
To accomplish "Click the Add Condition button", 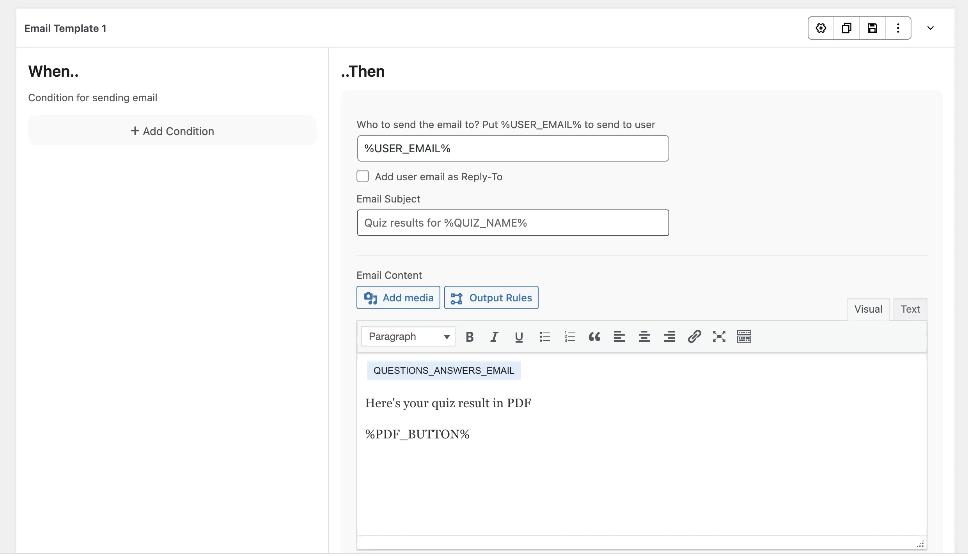I will 172,131.
